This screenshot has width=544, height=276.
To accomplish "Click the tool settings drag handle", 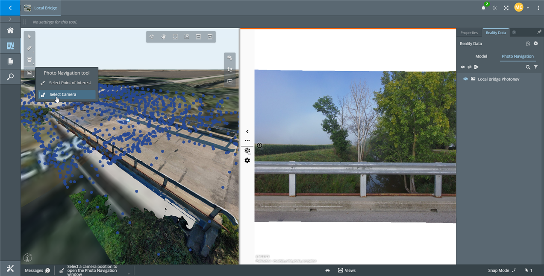I will 24,22.
